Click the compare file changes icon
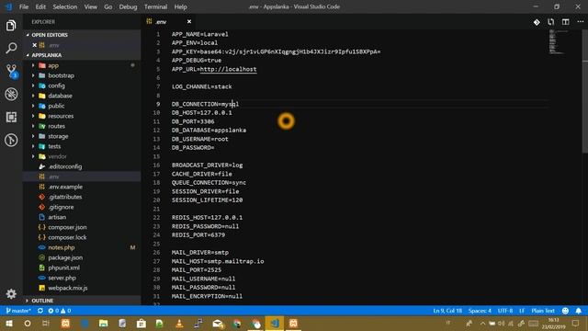Image resolution: width=588 pixels, height=331 pixels. point(551,22)
